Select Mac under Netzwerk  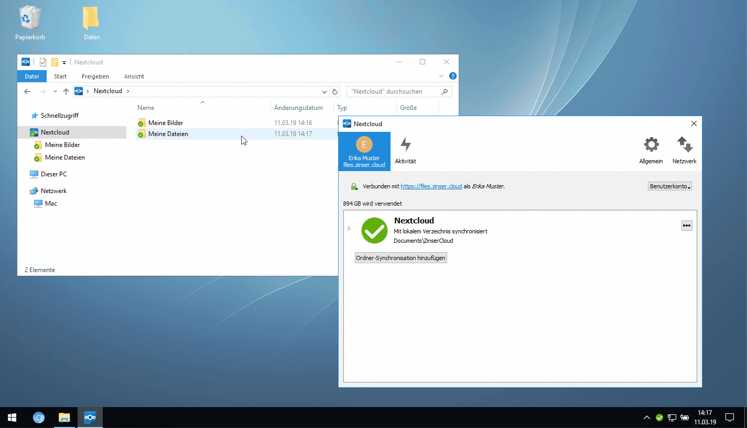pyautogui.click(x=51, y=204)
